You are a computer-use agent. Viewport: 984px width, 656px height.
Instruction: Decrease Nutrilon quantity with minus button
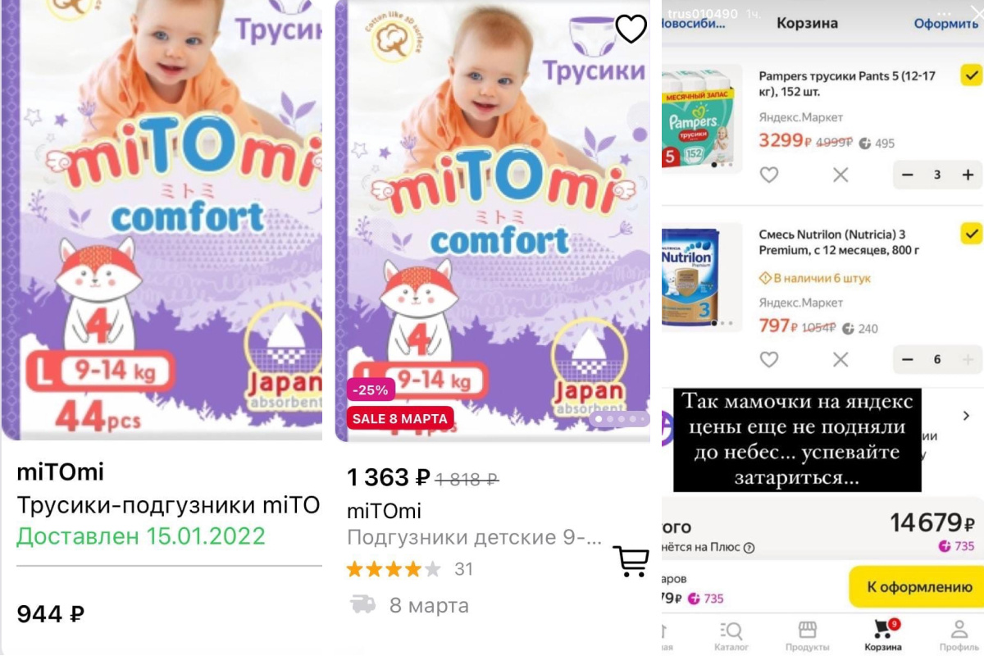pyautogui.click(x=908, y=359)
